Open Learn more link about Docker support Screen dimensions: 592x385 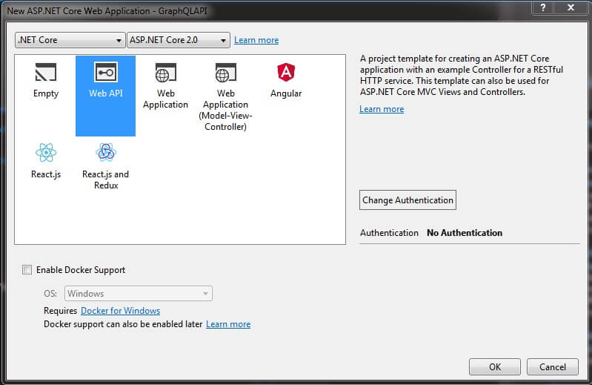point(228,324)
